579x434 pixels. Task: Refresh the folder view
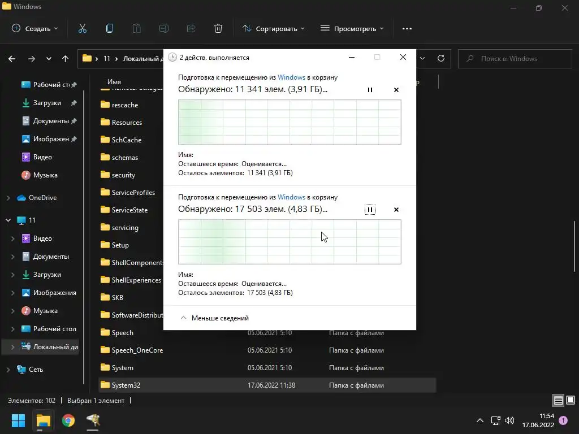[x=441, y=58]
